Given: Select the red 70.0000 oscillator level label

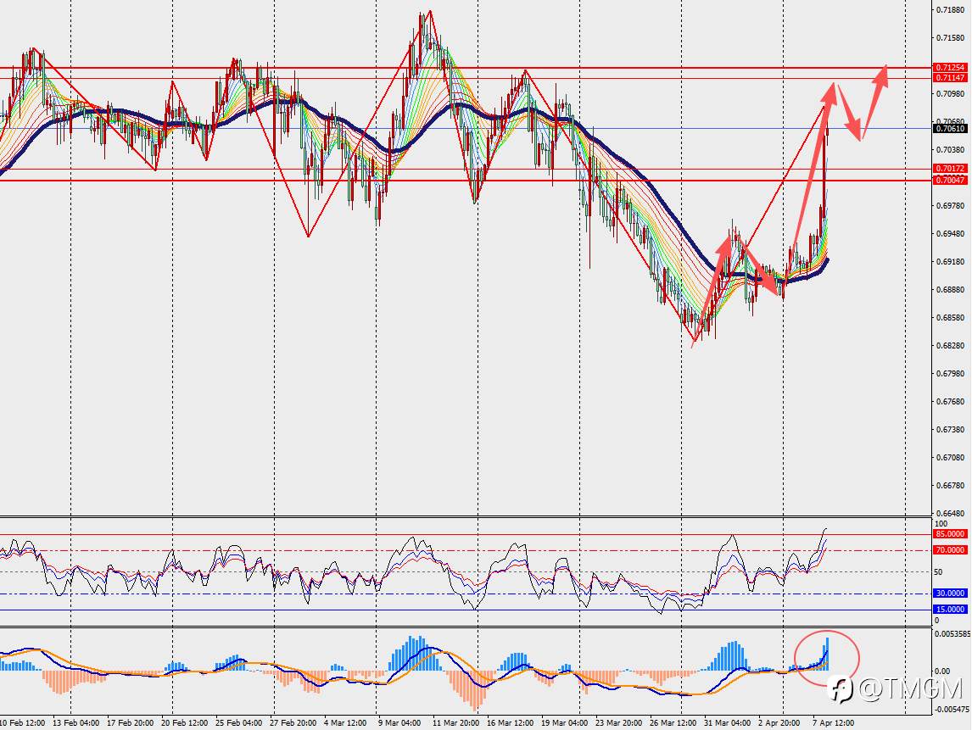Looking at the screenshot, I should point(950,549).
